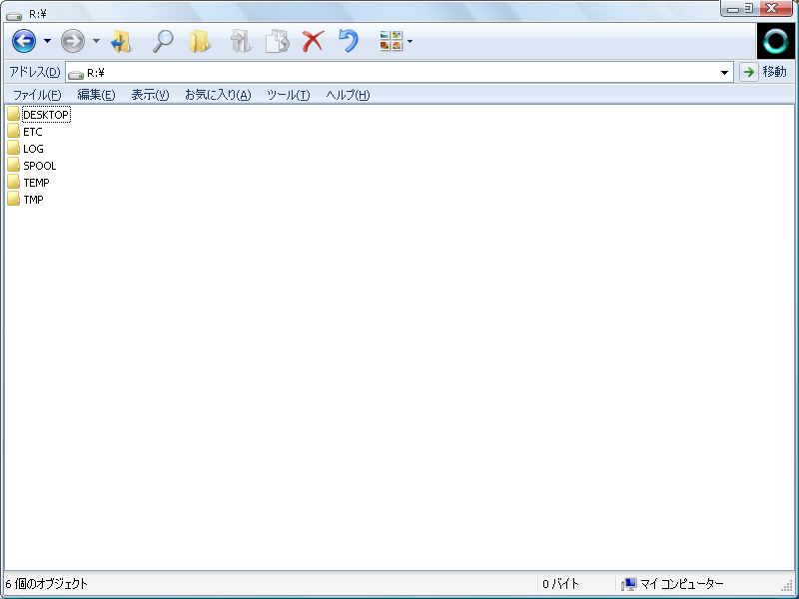
Task: Click the ETC folder icon
Action: [x=14, y=131]
